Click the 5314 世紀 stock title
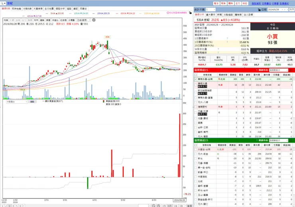This screenshot has width=295, height=207. point(203,20)
